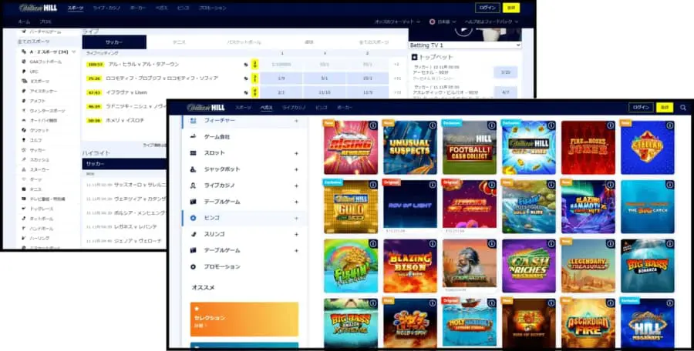
Task: Open the 日本語 language dropdown
Action: coord(443,22)
